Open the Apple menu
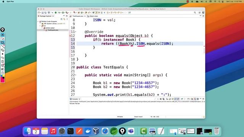The width and height of the screenshot is (244, 137). click(x=3, y=2)
